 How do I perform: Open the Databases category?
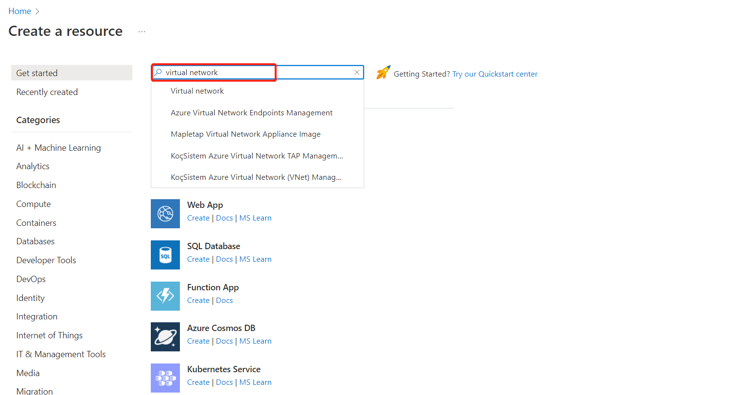[35, 241]
